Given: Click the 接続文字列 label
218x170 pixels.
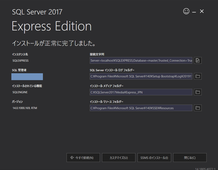Looking at the screenshot, I should [x=97, y=54].
